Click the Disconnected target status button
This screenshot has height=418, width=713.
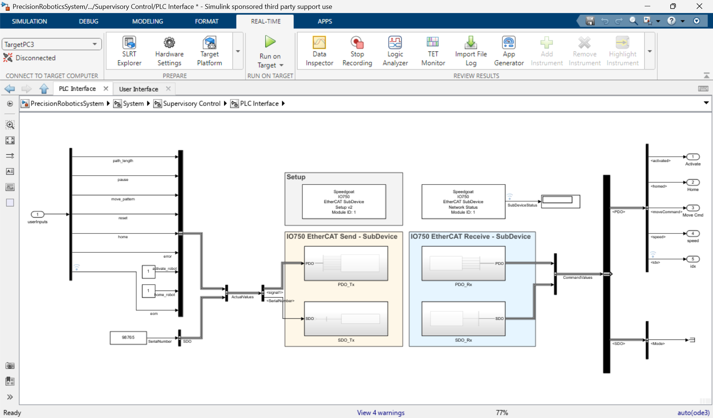click(x=30, y=58)
